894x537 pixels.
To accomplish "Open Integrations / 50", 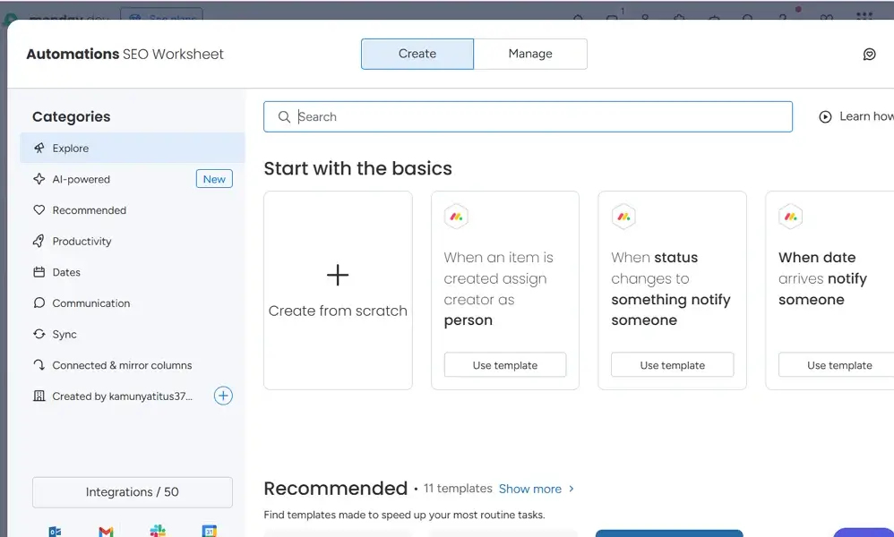I will point(132,491).
